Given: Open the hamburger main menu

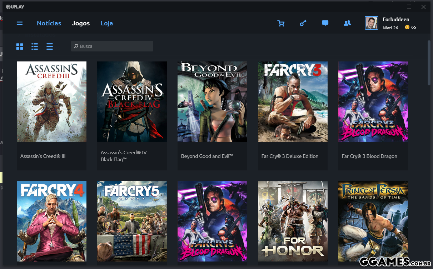Looking at the screenshot, I should [x=20, y=23].
